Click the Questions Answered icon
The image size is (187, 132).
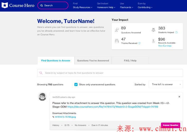click(x=117, y=30)
